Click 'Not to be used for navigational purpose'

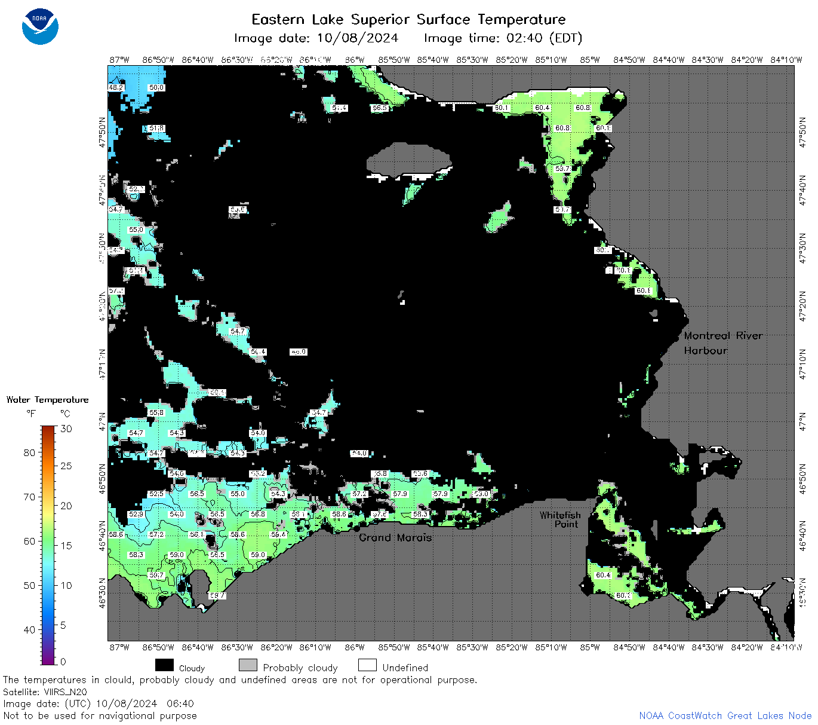pos(100,715)
